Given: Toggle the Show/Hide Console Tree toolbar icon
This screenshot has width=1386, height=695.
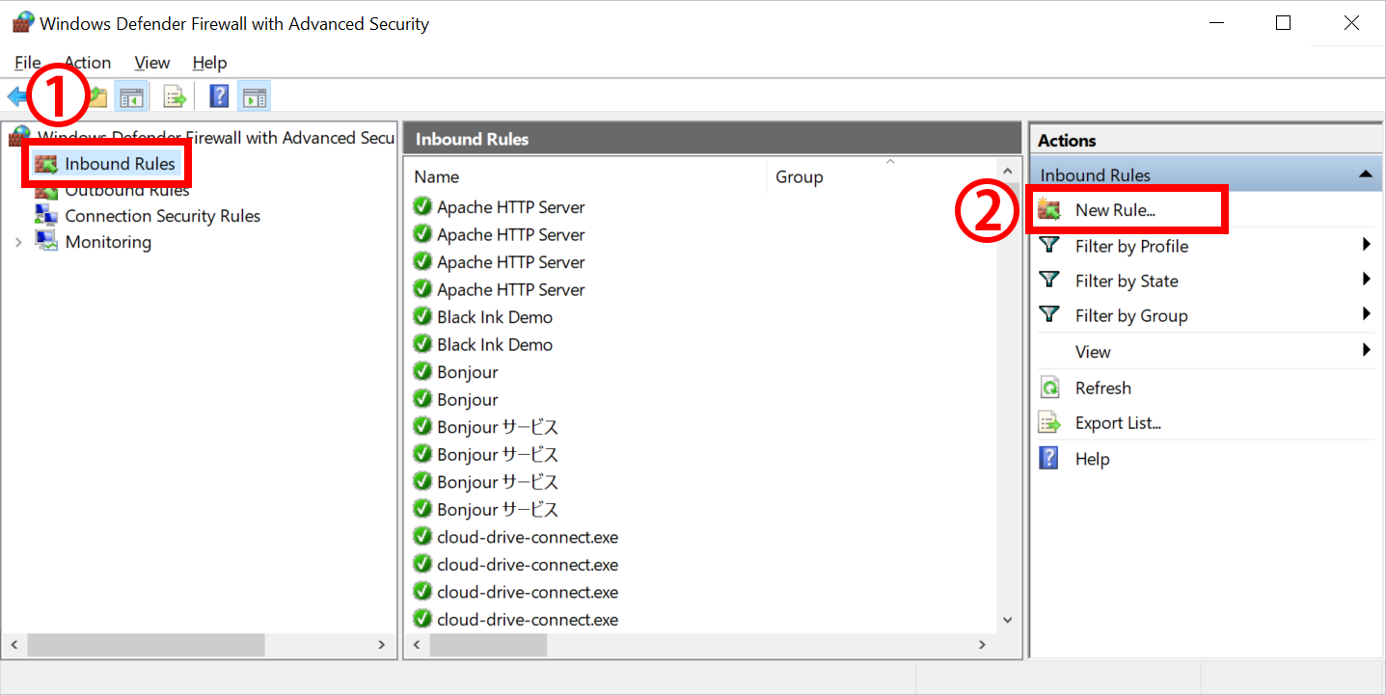Looking at the screenshot, I should tap(131, 96).
